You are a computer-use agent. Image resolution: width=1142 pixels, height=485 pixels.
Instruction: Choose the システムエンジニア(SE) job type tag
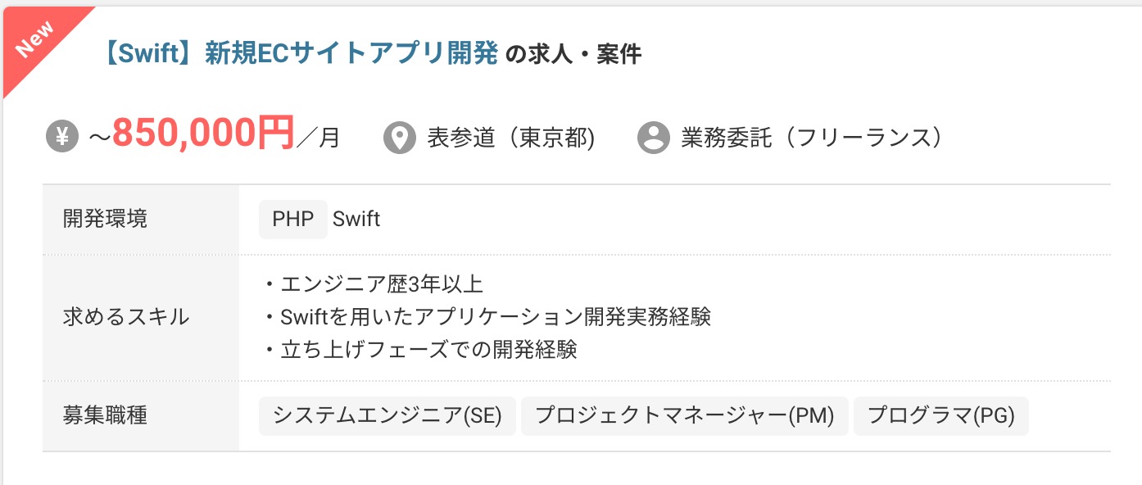coord(387,416)
